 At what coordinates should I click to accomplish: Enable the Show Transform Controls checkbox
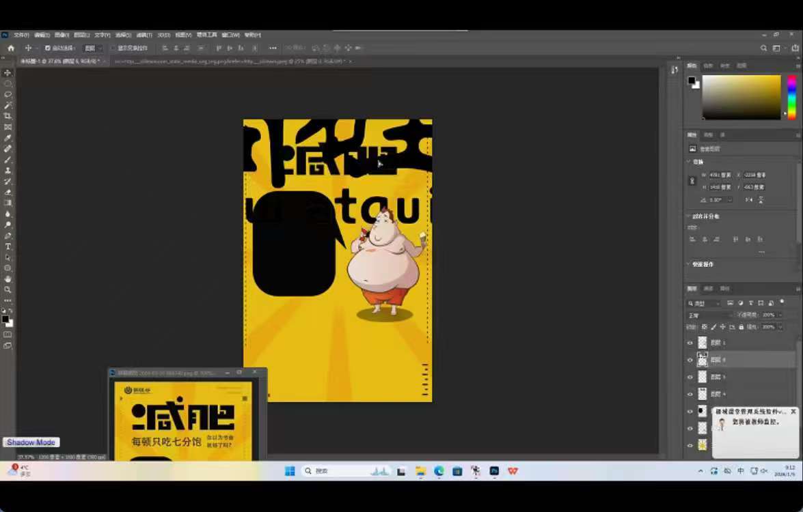[x=113, y=48]
